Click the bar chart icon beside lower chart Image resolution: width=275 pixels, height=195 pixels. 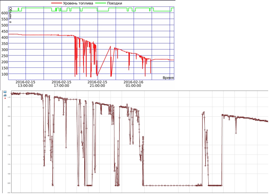click(x=5, y=95)
